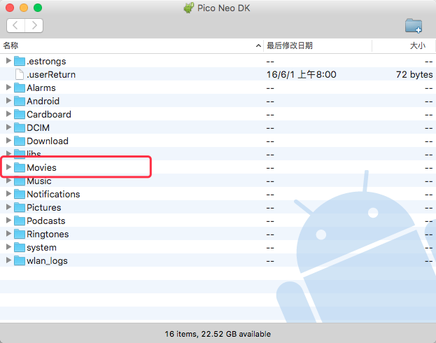
Task: Click the DCIM folder icon
Action: click(20, 127)
